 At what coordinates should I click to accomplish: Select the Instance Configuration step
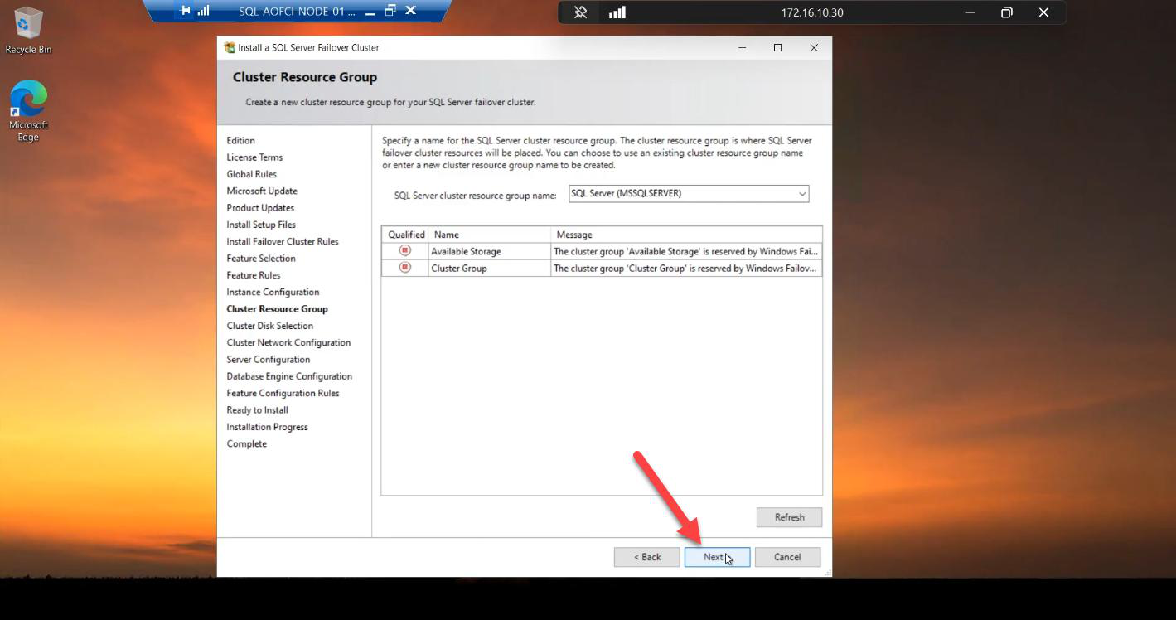coord(273,293)
